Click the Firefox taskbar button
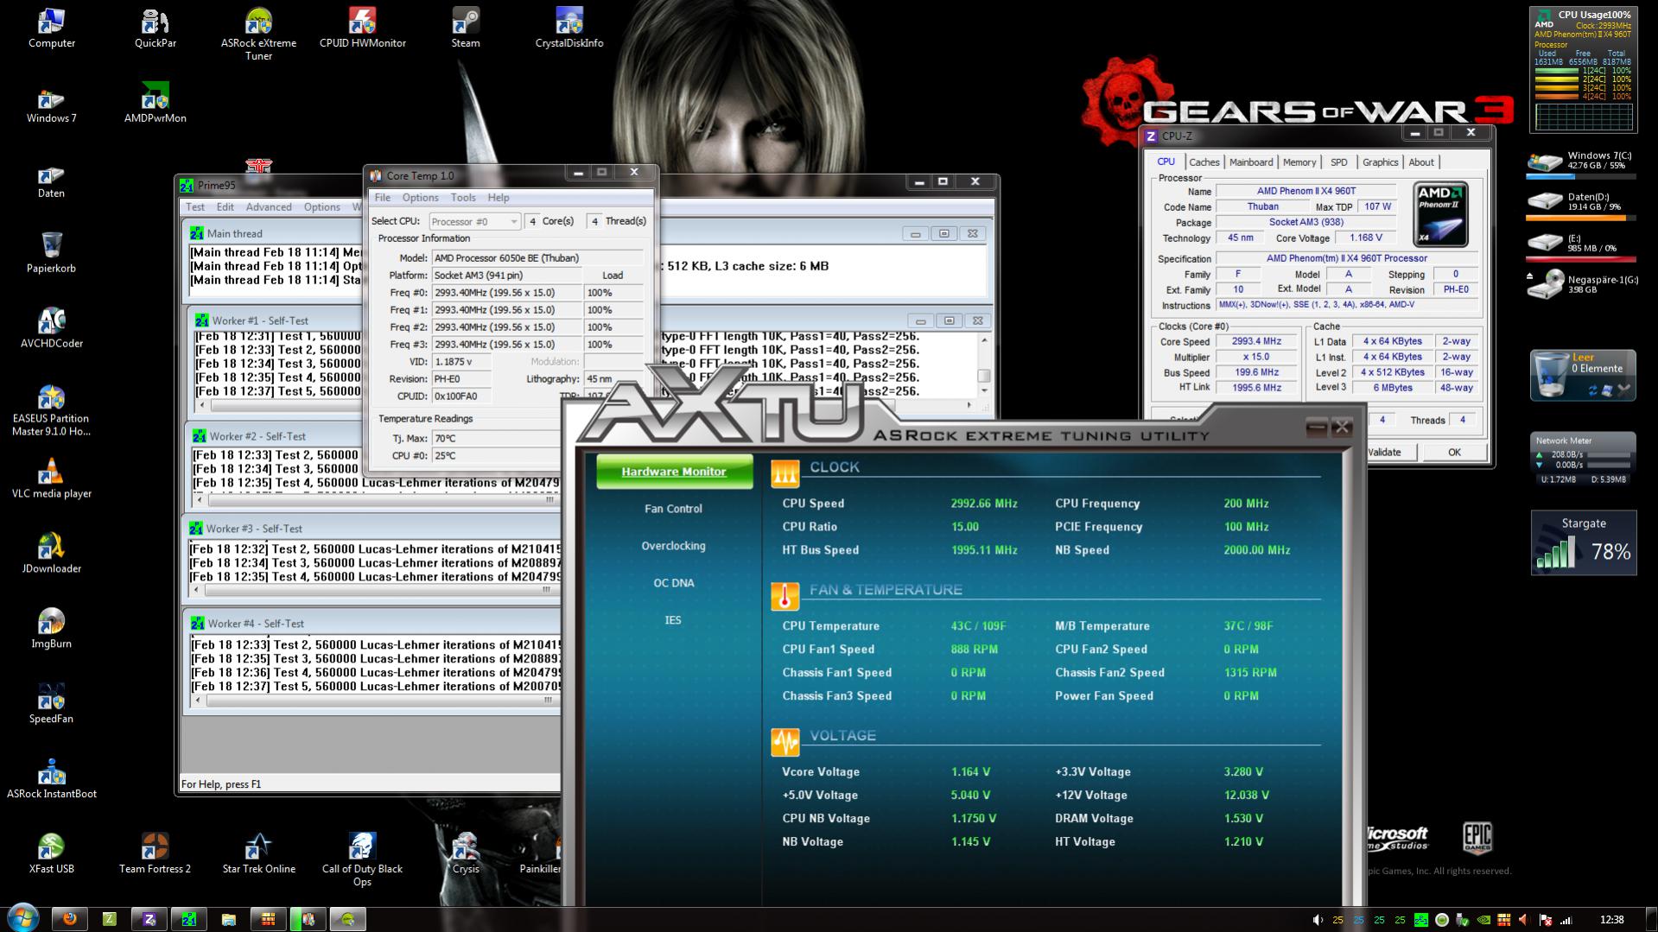This screenshot has width=1658, height=932. (70, 919)
